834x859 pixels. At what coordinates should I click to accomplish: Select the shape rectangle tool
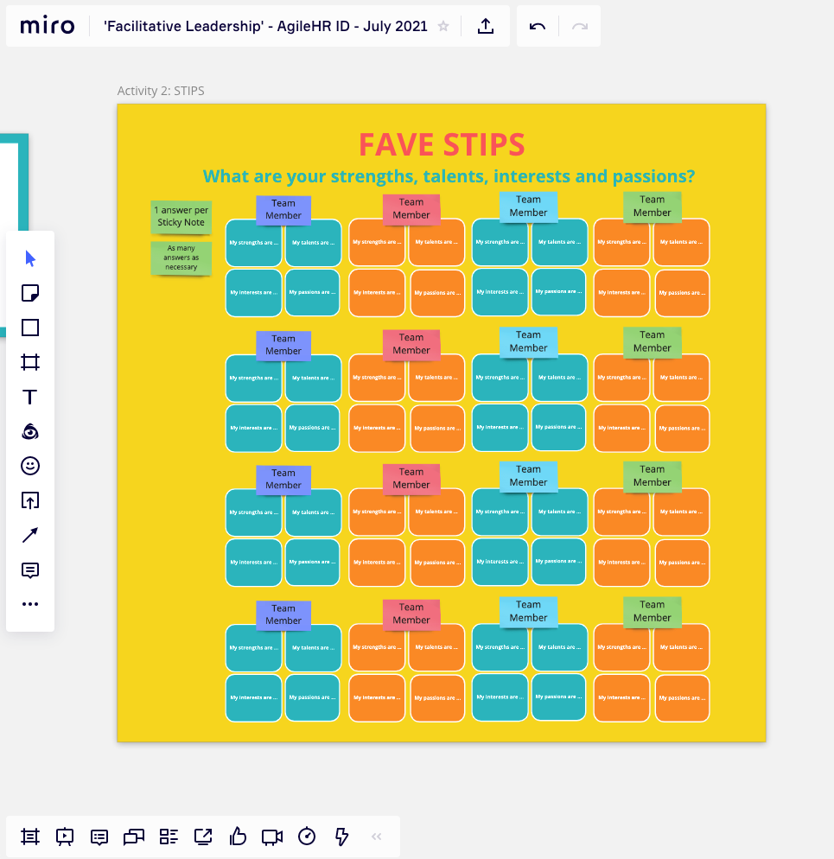coord(30,328)
